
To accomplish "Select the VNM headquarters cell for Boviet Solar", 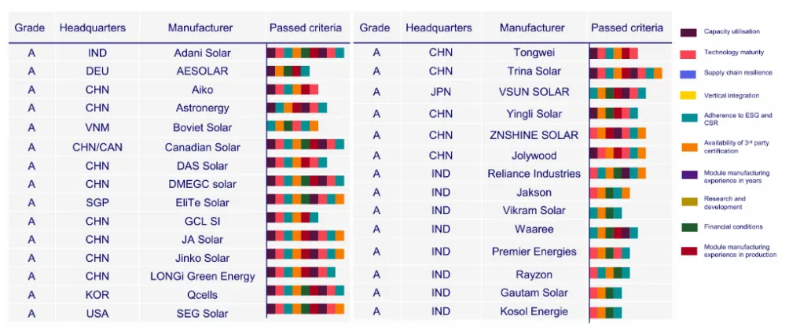I will pyautogui.click(x=97, y=127).
